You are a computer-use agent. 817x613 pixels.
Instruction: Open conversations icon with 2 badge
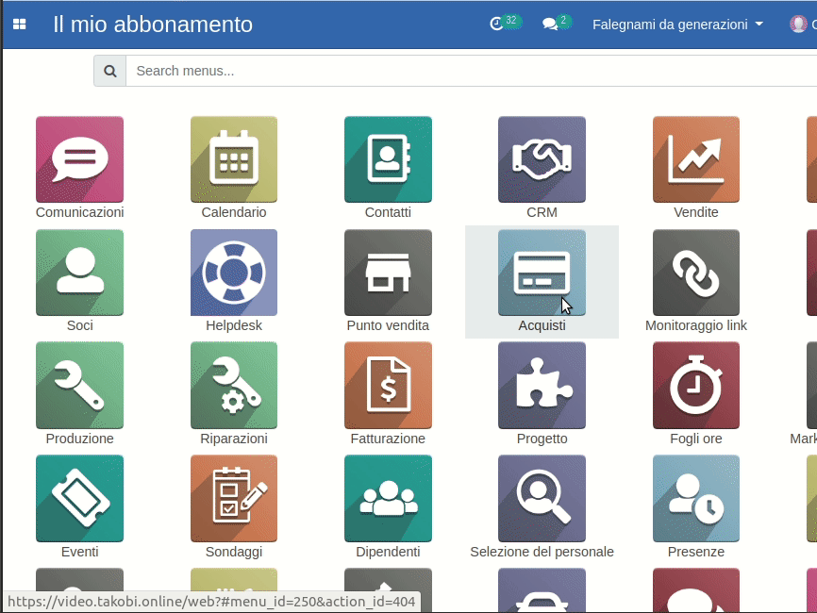point(557,23)
